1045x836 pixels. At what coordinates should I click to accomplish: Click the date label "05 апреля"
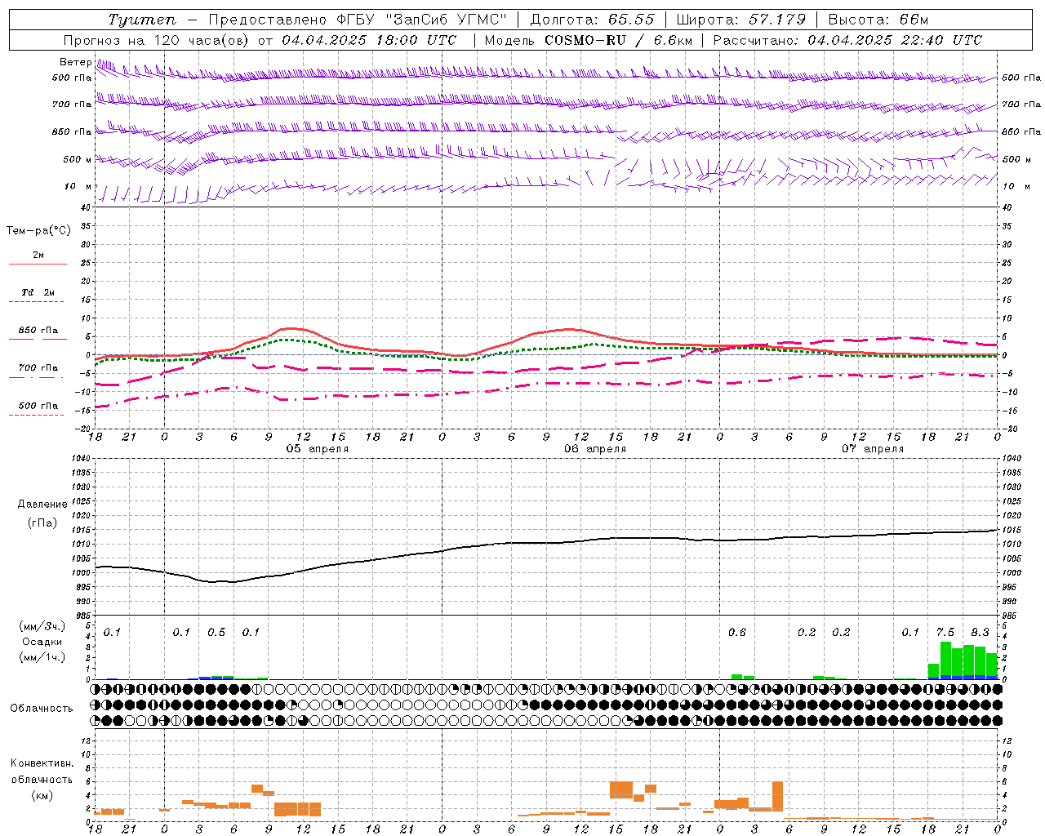tap(318, 449)
